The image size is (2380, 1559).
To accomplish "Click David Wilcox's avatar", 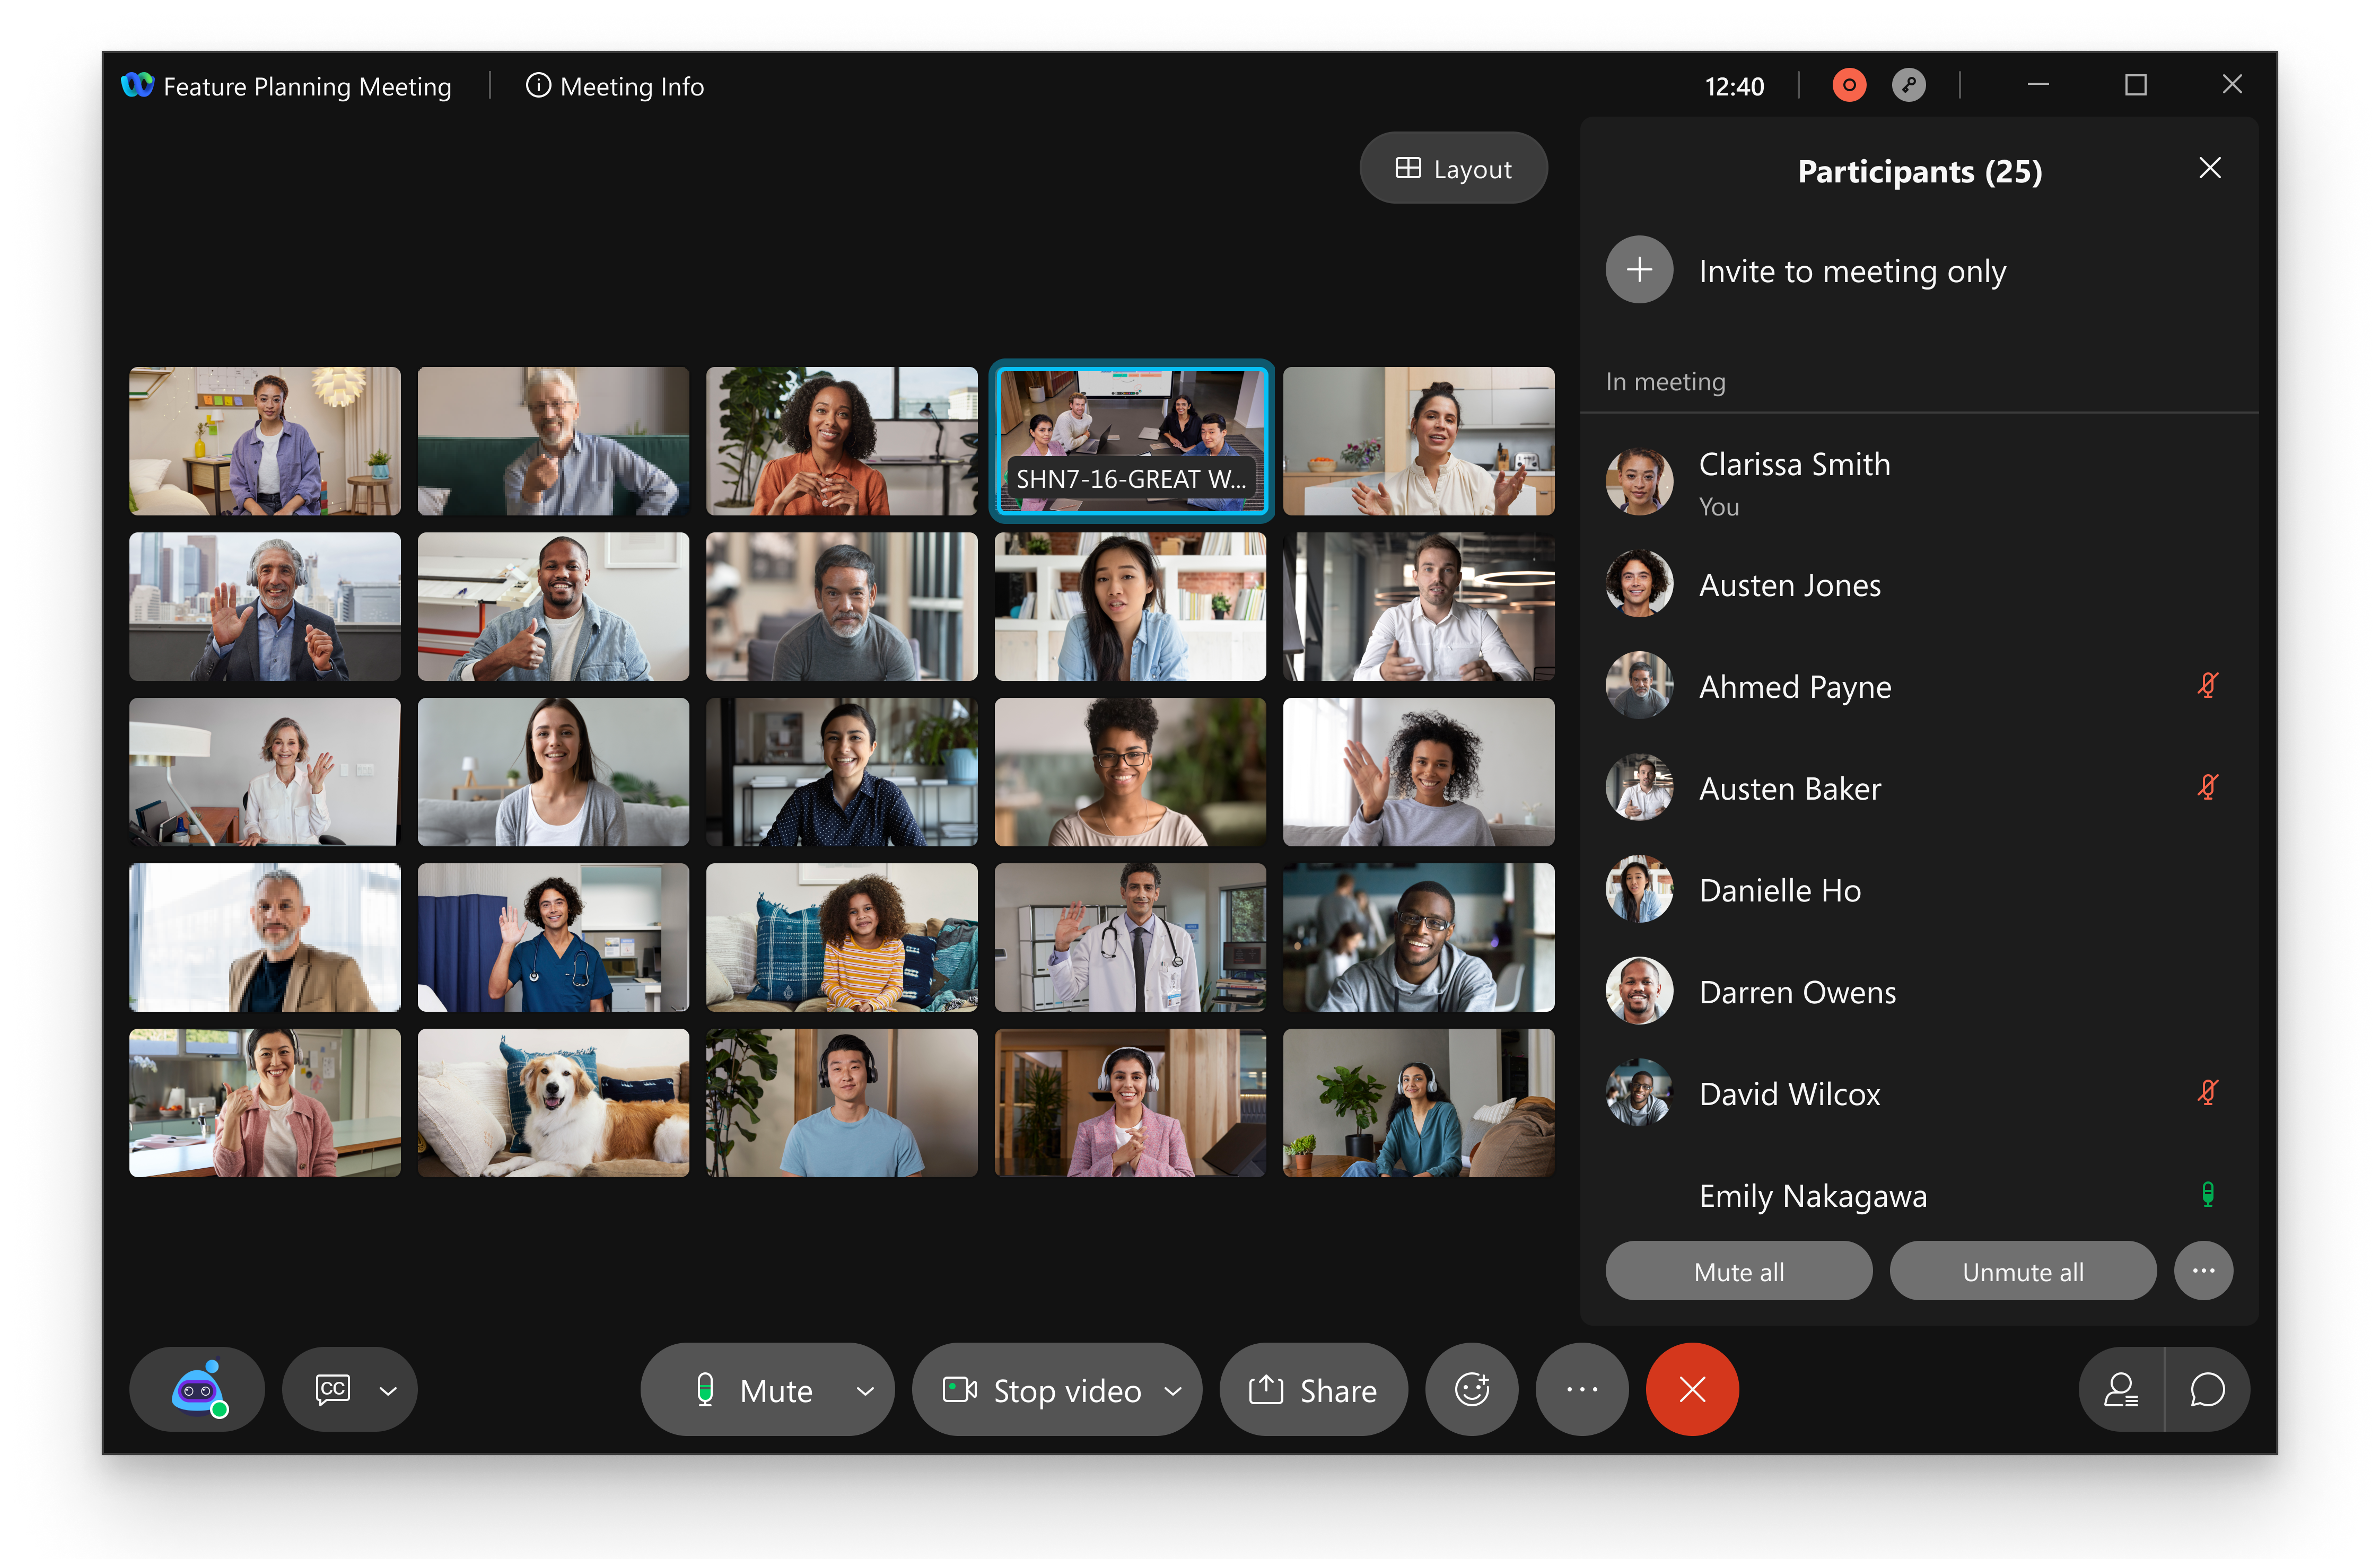I will click(x=1639, y=1093).
